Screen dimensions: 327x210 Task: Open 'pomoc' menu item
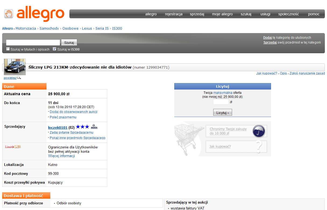(x=314, y=14)
